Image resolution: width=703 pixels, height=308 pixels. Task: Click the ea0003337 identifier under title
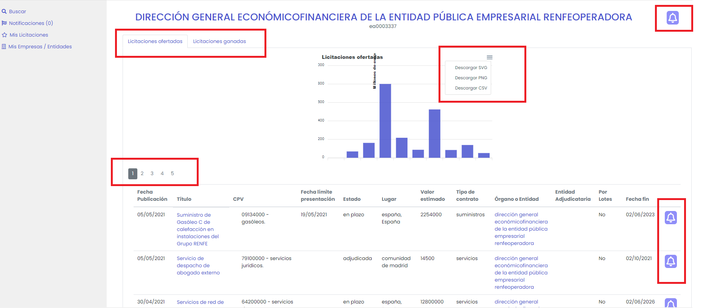[x=383, y=26]
